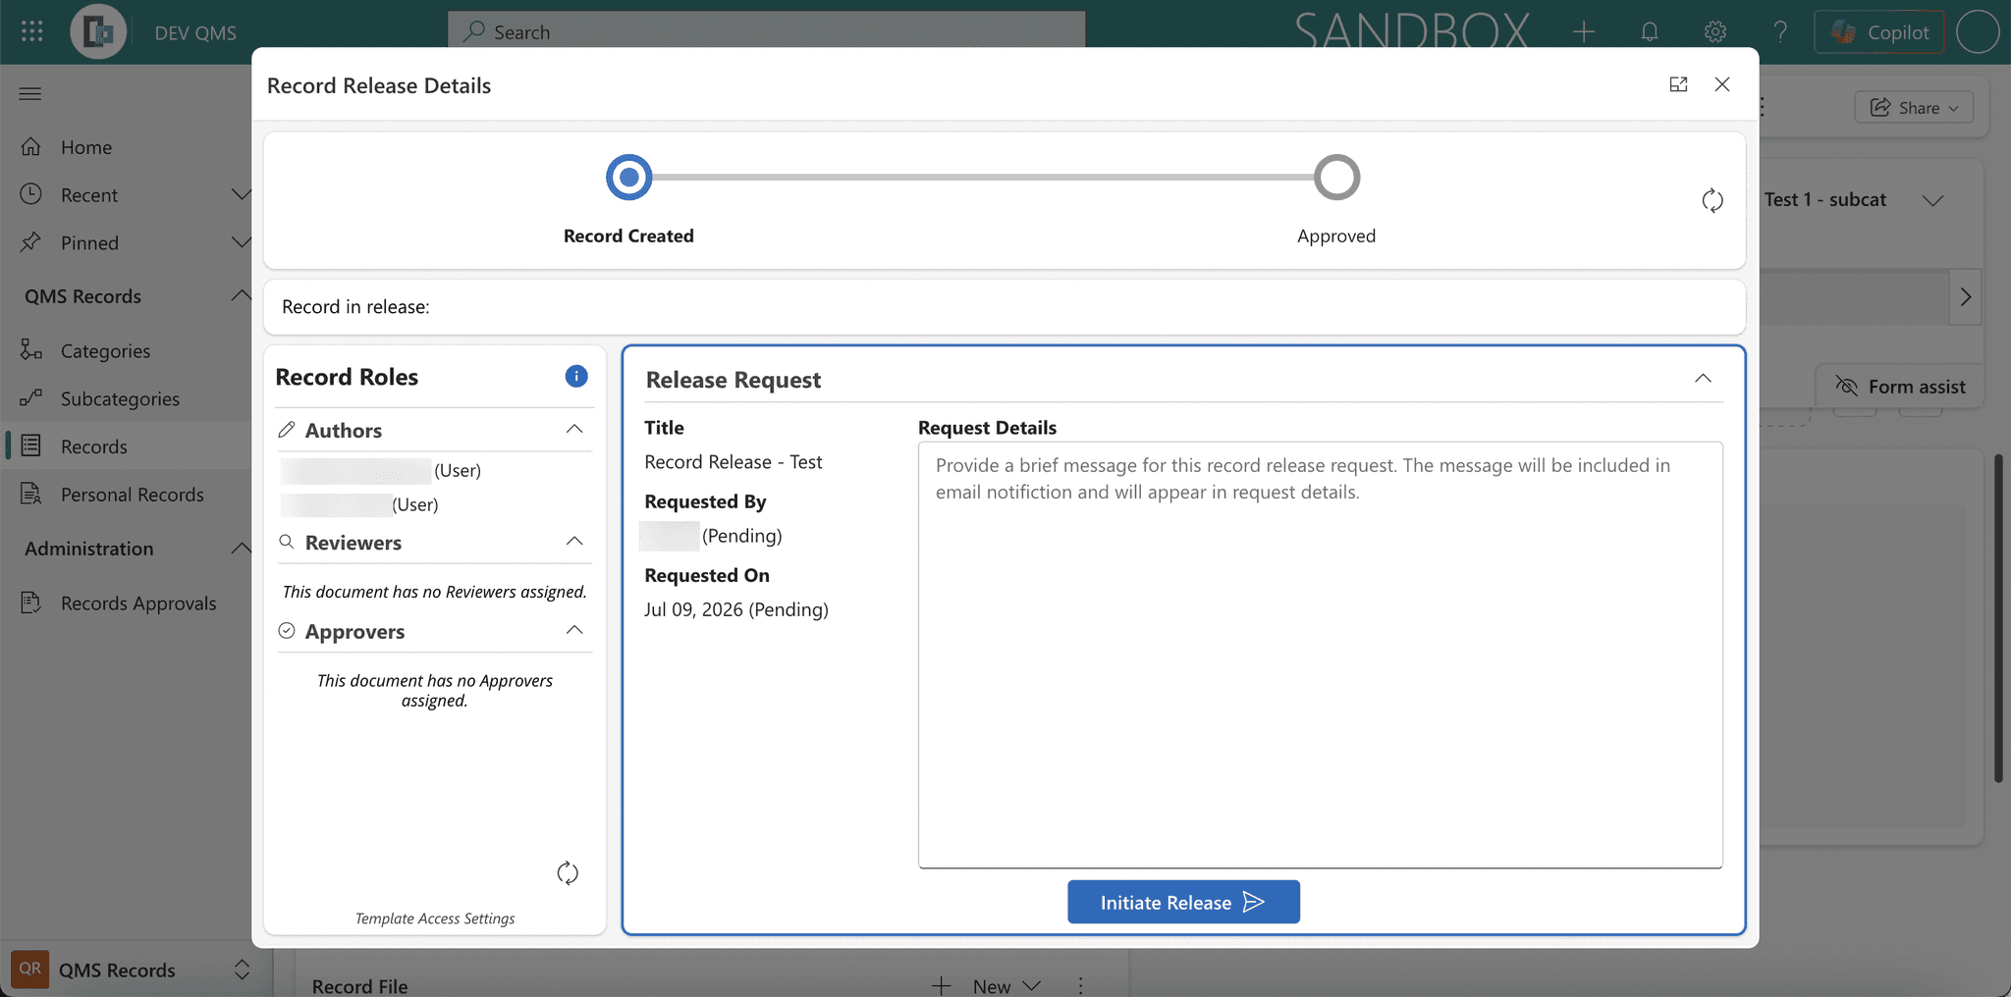Image resolution: width=2011 pixels, height=997 pixels.
Task: Collapse the Release Request section
Action: coord(1703,379)
